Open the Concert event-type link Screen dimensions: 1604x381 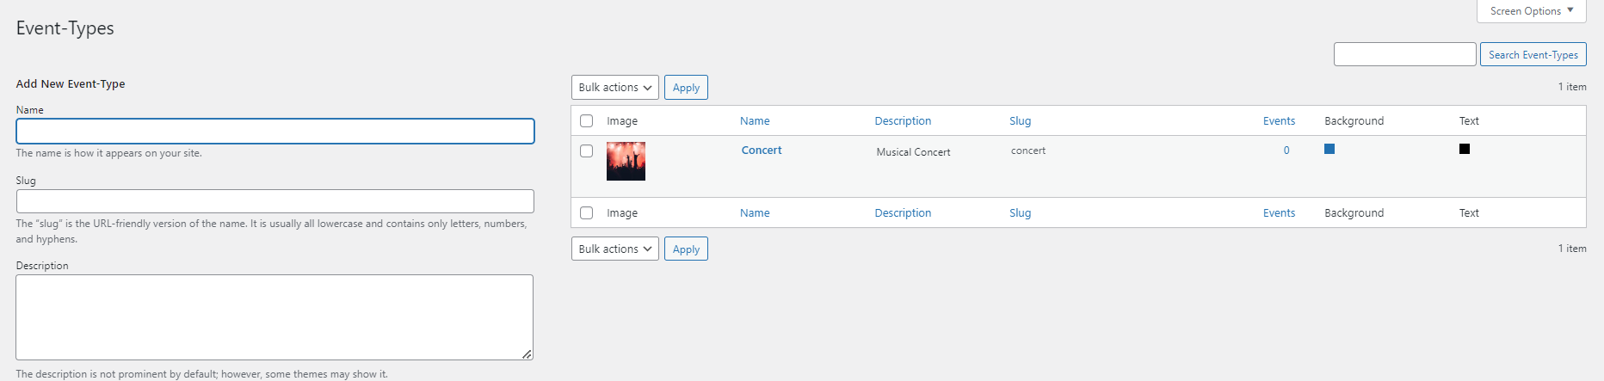coord(762,151)
